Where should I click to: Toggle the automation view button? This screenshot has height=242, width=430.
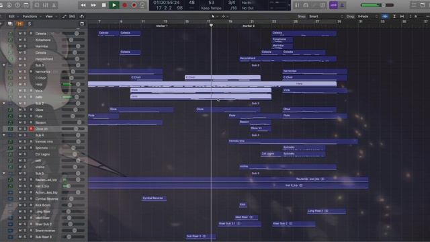point(64,16)
